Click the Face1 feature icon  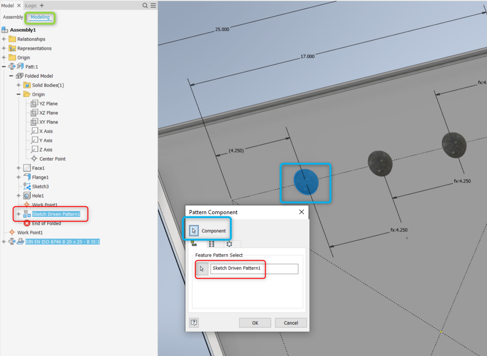pos(27,168)
